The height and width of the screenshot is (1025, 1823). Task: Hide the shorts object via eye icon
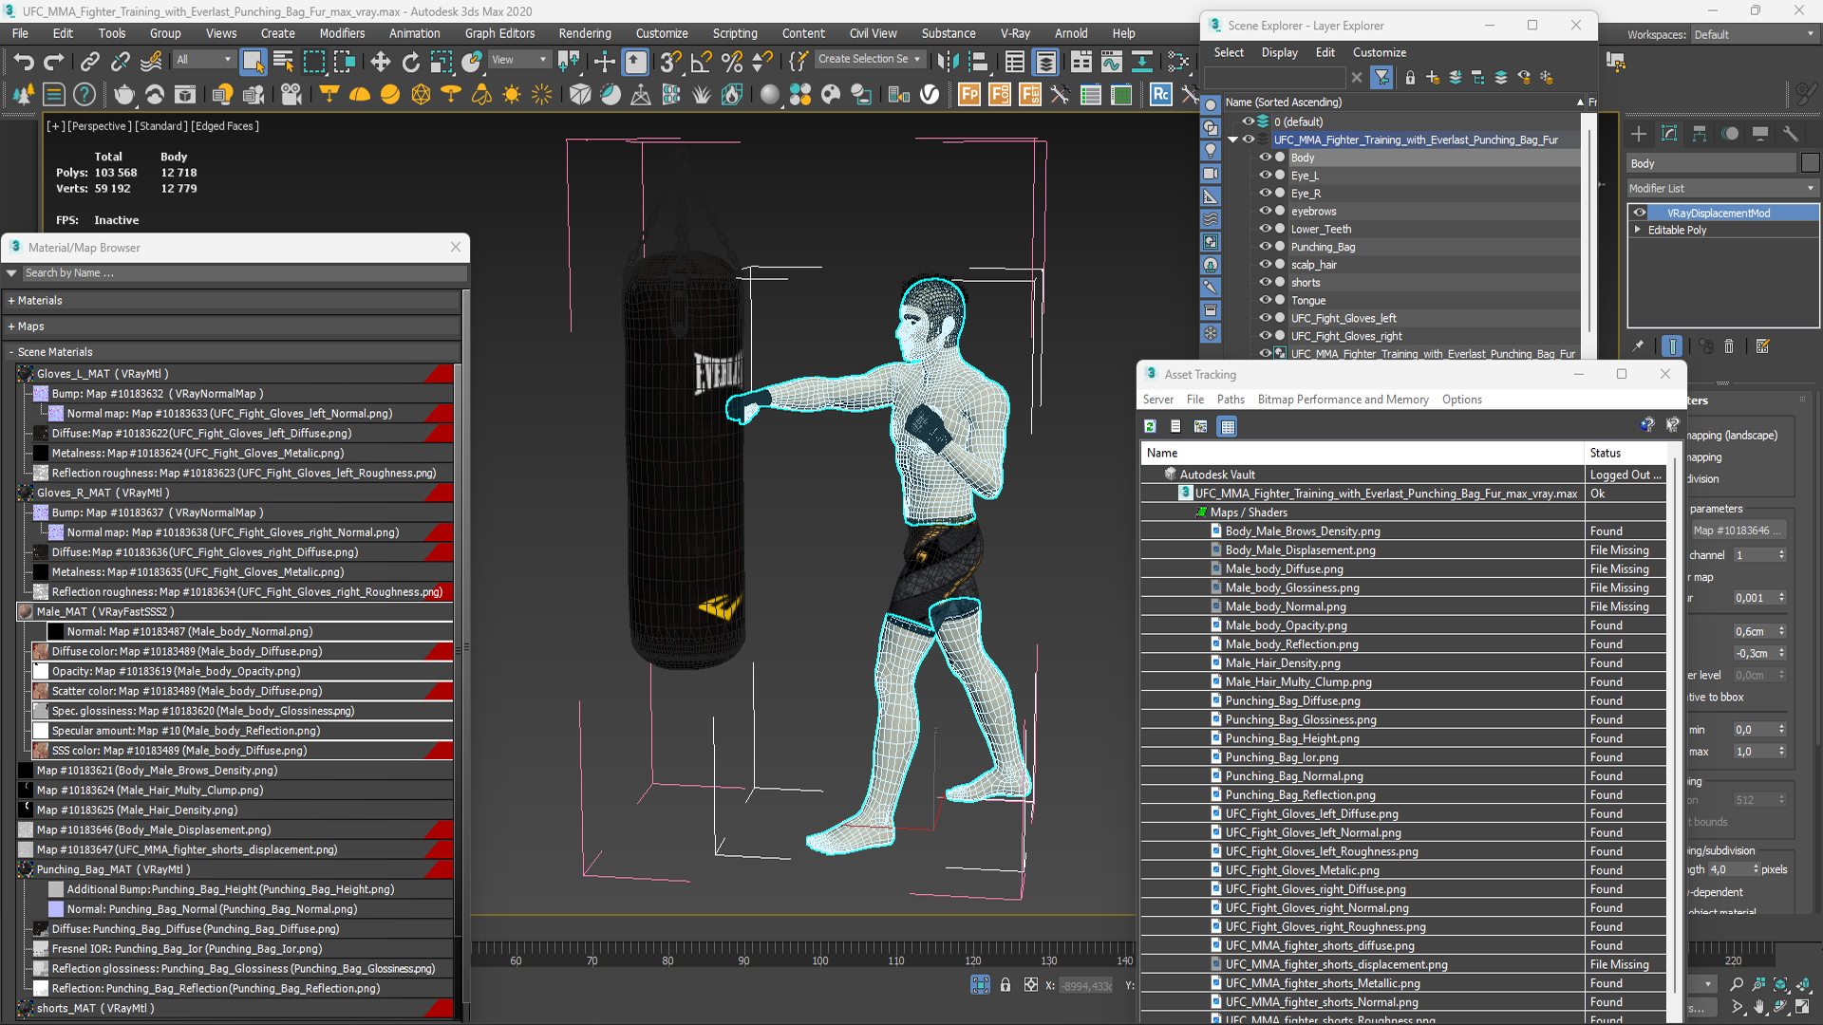pyautogui.click(x=1265, y=282)
